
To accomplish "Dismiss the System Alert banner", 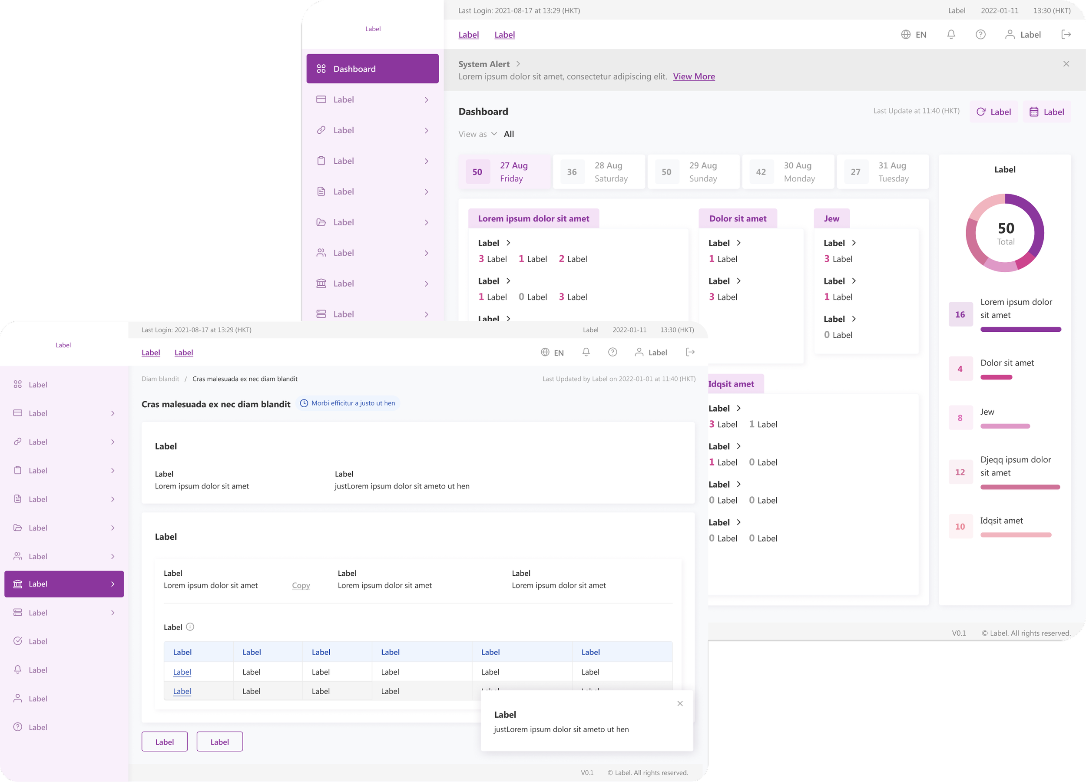I will pyautogui.click(x=1066, y=64).
